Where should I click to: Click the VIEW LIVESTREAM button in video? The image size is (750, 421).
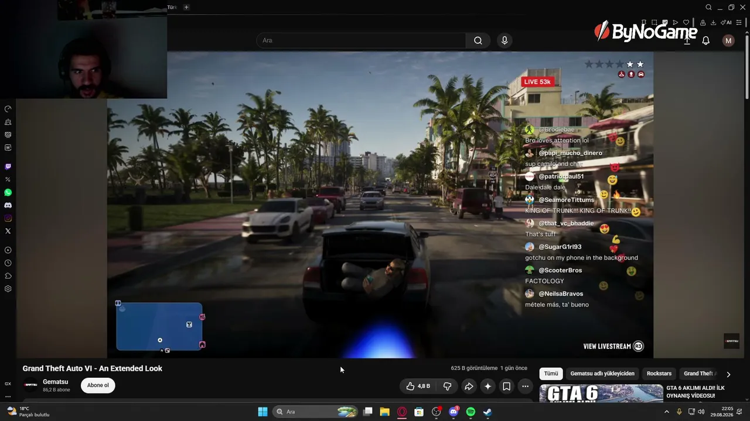point(613,346)
